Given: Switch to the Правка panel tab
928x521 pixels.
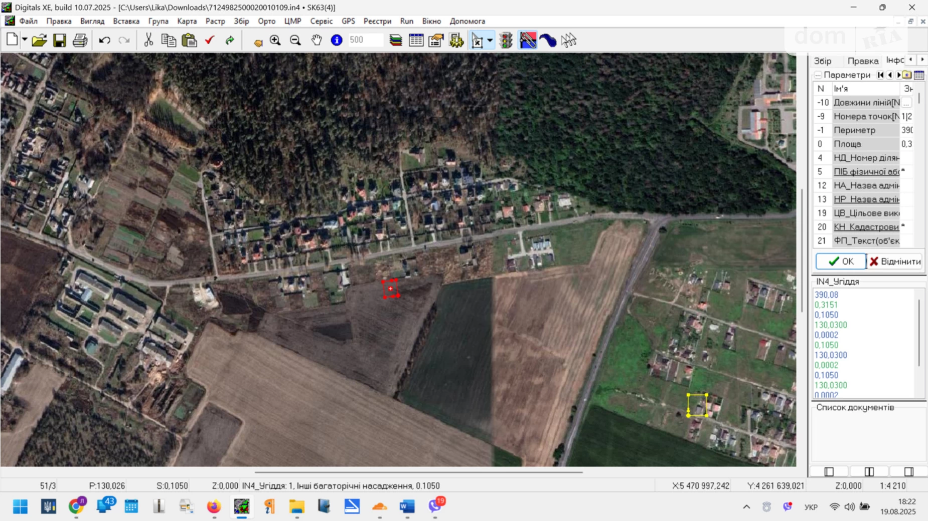Looking at the screenshot, I should pos(862,61).
